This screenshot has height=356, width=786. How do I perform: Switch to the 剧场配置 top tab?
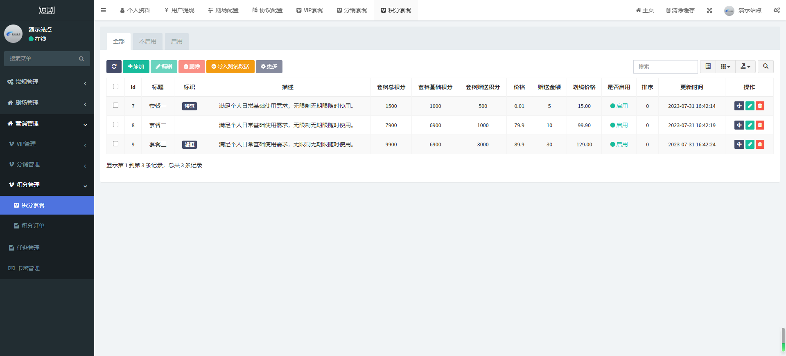(223, 10)
